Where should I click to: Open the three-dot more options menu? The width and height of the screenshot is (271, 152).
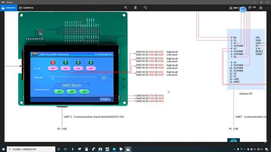[268, 8]
